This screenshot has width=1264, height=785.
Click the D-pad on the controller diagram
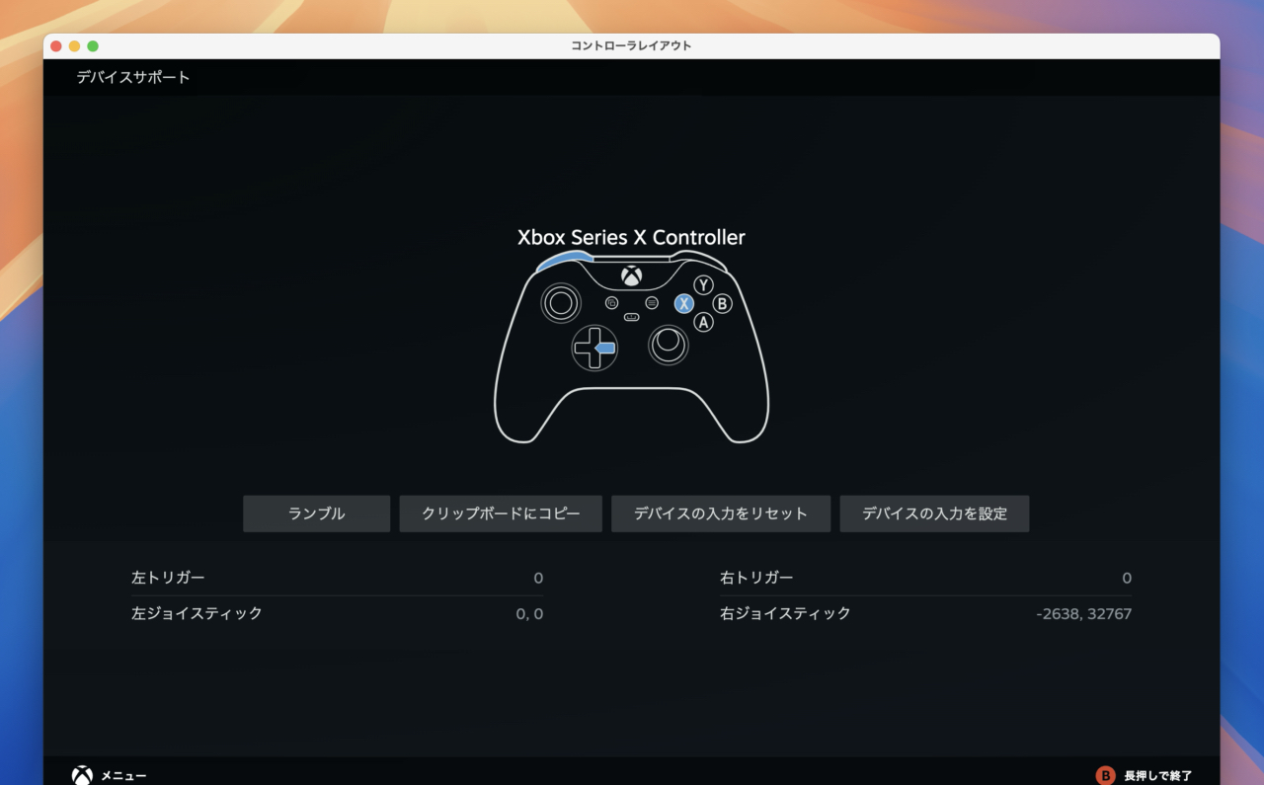[594, 348]
